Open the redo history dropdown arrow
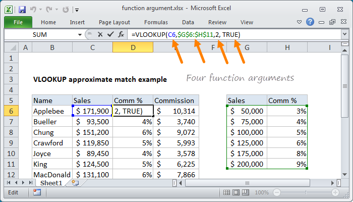This screenshot has width=353, height=202. pos(56,10)
